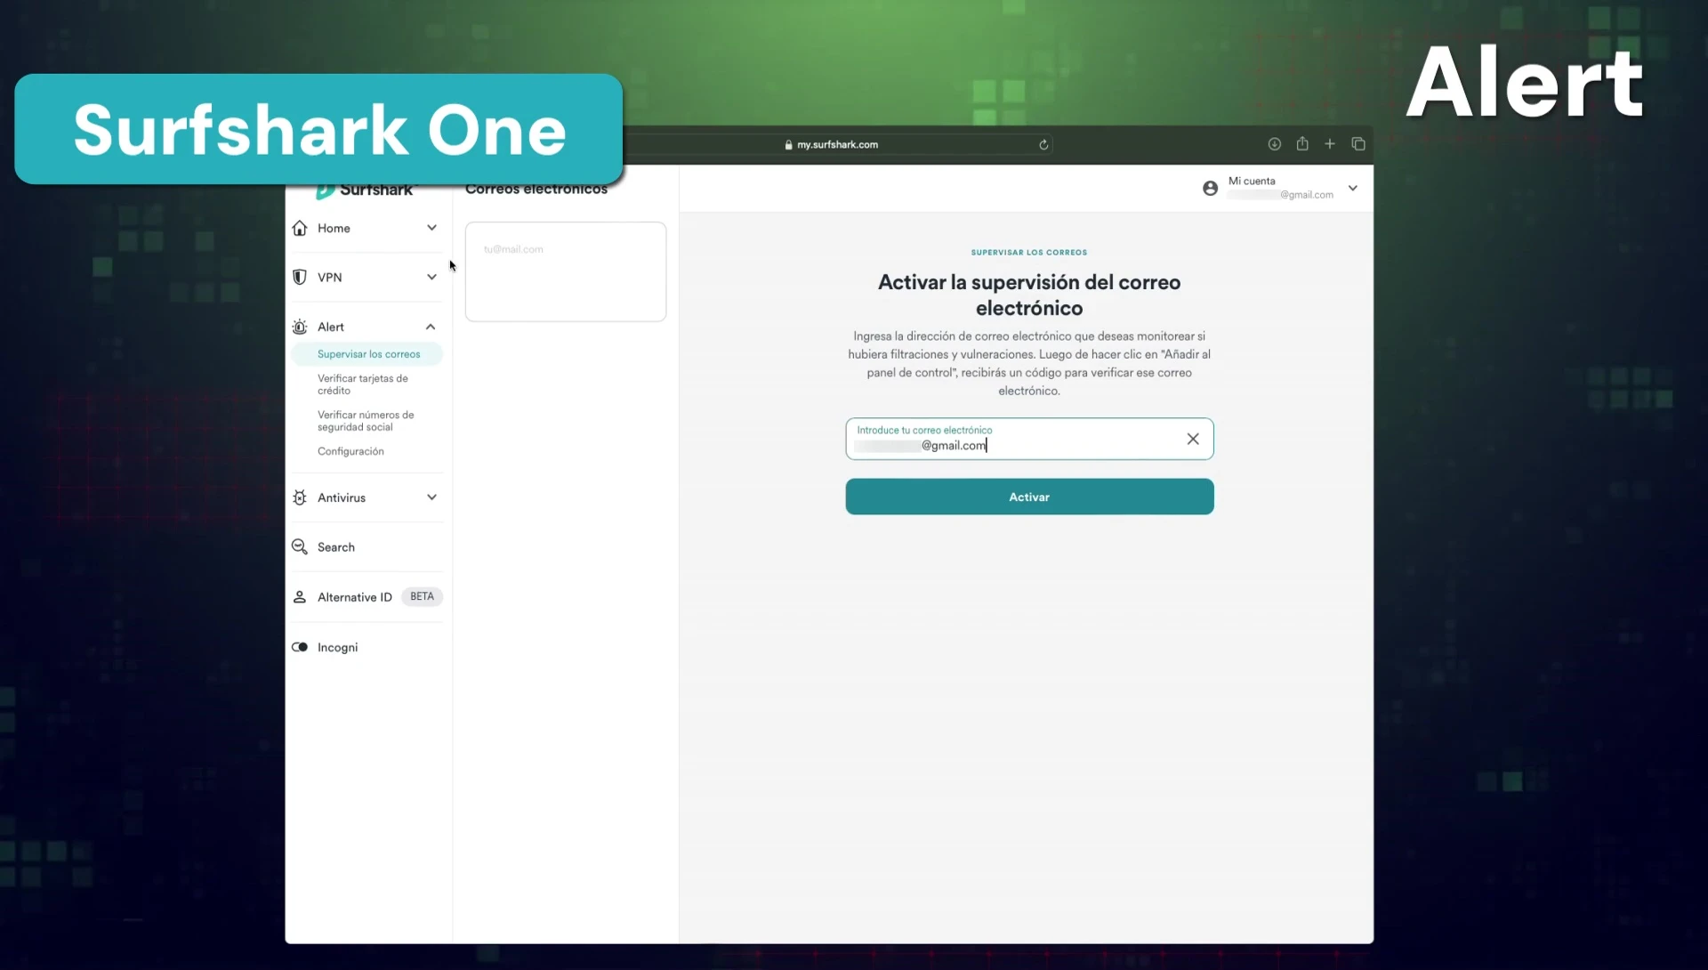Click the Alternative ID label
The width and height of the screenshot is (1708, 970).
tap(355, 597)
